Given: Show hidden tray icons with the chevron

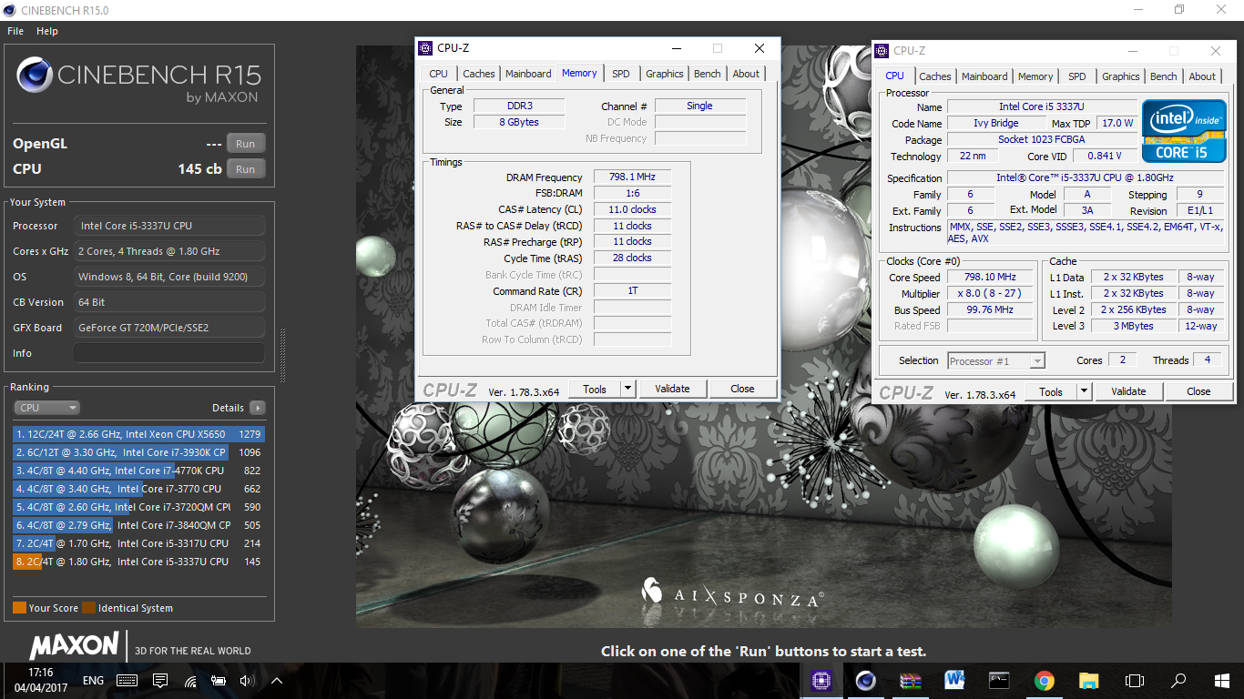Looking at the screenshot, I should (276, 680).
